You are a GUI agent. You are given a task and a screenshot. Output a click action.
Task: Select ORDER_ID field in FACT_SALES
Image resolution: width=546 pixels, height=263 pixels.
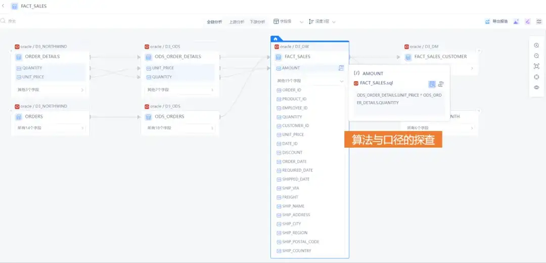[292, 90]
